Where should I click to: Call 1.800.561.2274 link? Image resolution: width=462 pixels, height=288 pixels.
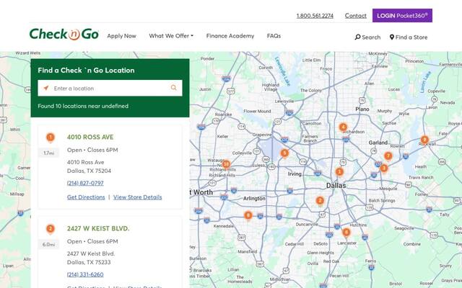tap(315, 16)
